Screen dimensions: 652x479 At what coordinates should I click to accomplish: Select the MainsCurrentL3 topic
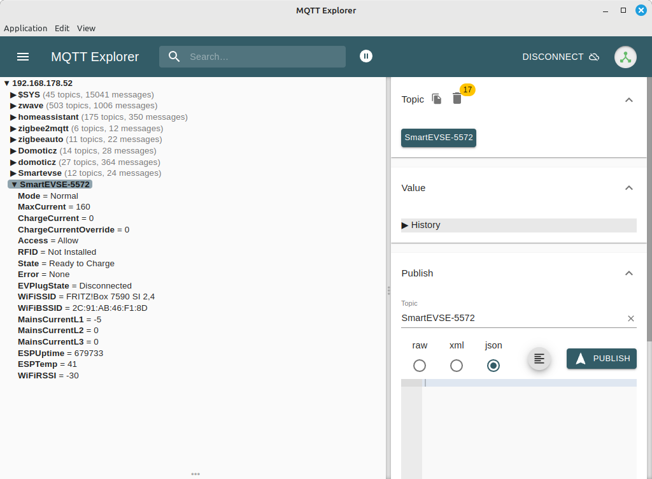[58, 342]
